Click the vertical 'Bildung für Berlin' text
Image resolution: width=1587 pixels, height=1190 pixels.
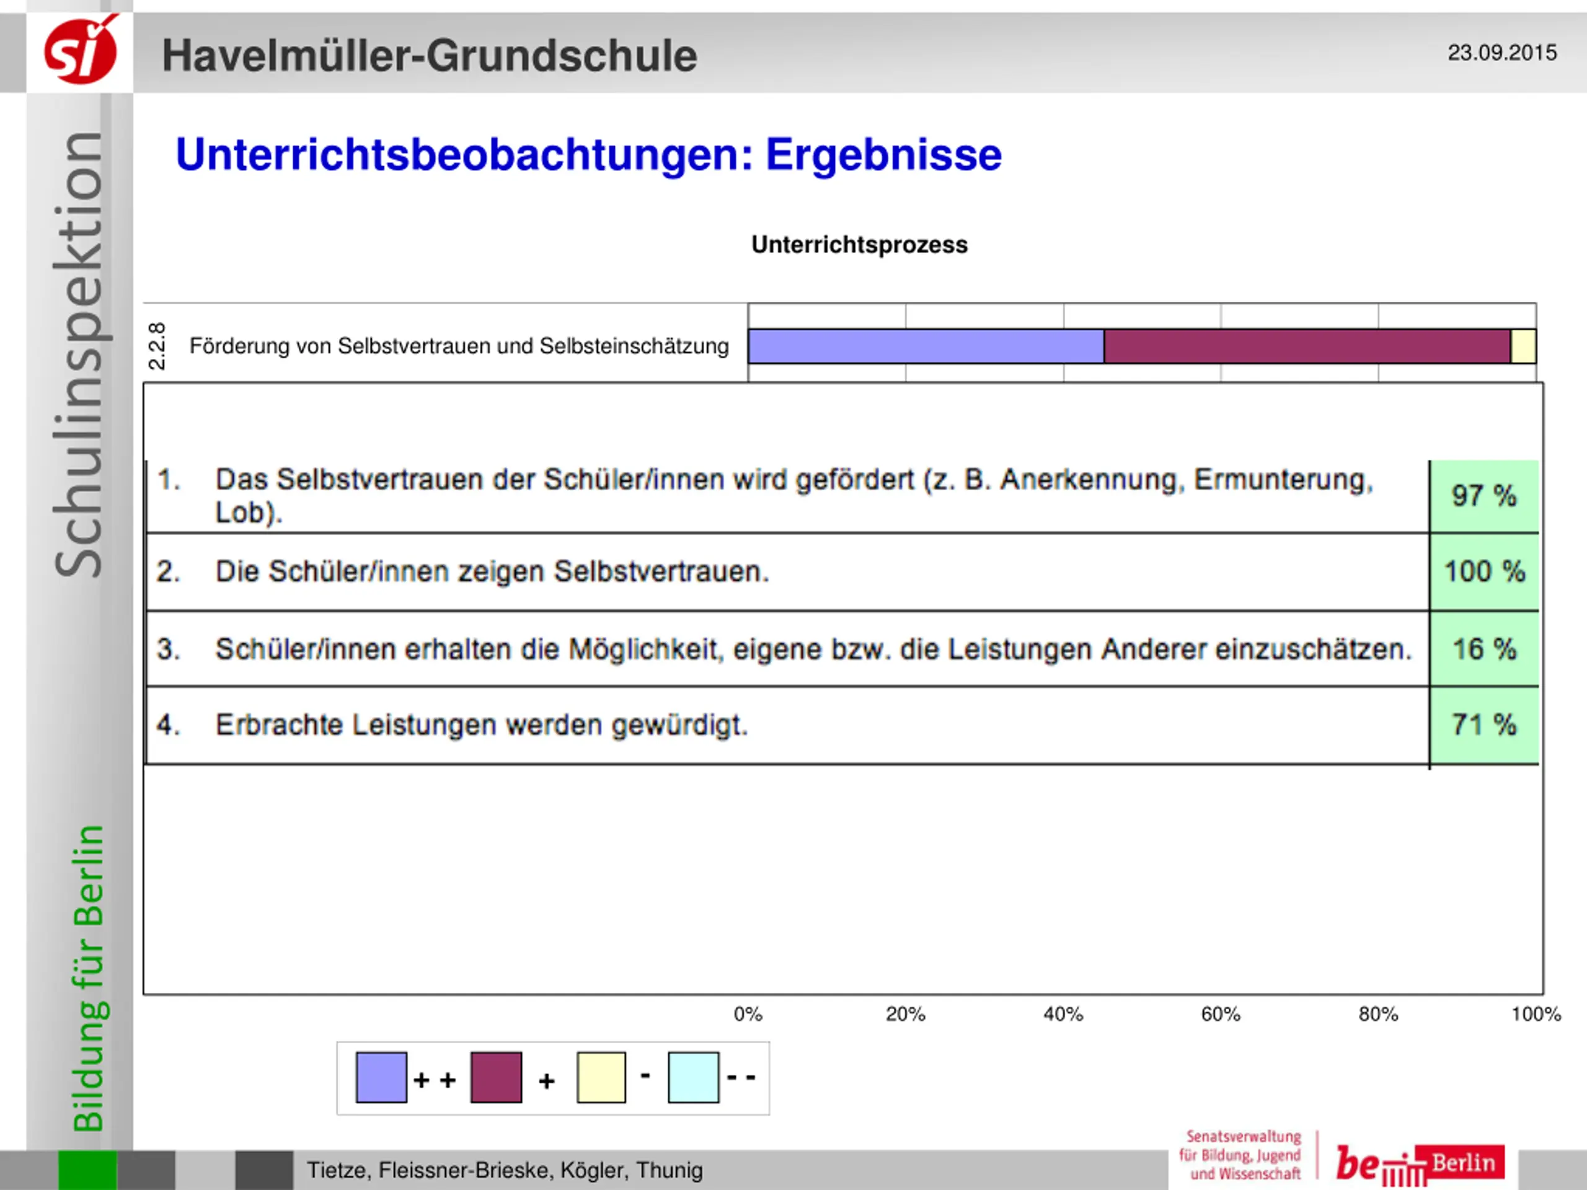[88, 979]
